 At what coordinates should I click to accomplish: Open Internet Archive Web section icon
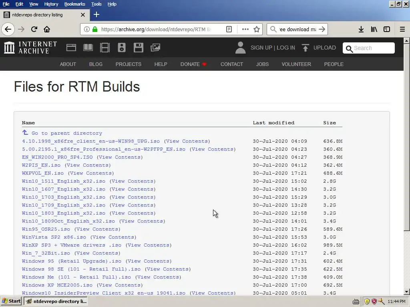[71, 48]
